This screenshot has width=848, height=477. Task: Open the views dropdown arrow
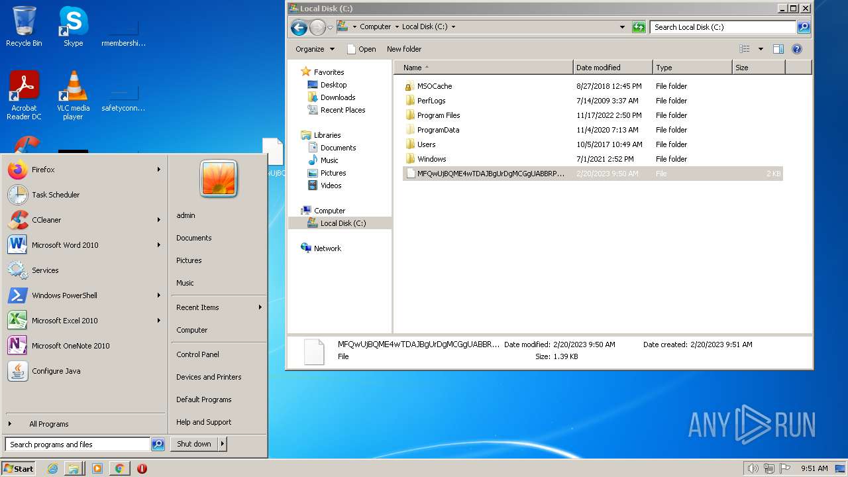761,49
